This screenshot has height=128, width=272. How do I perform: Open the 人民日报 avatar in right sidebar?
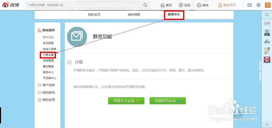click(x=267, y=24)
